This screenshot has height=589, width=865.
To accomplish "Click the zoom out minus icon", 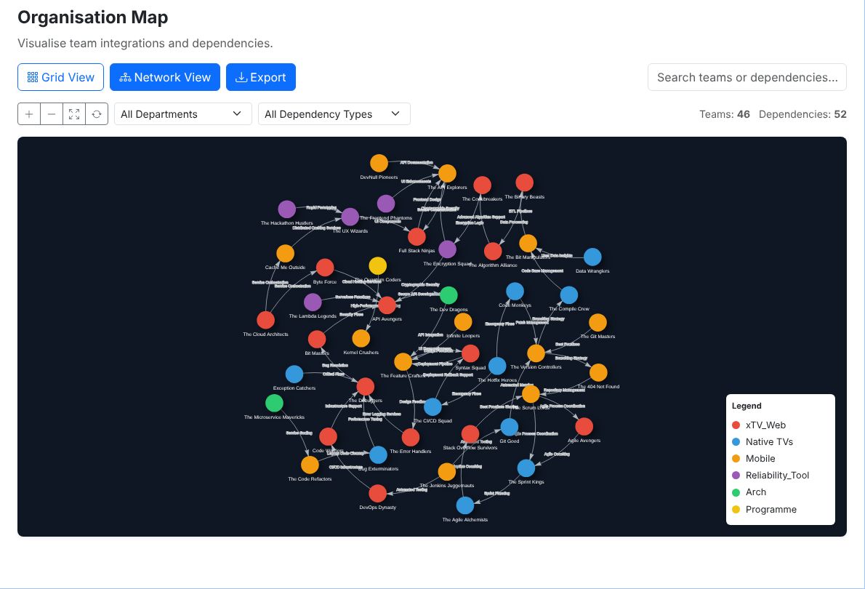I will pyautogui.click(x=52, y=114).
